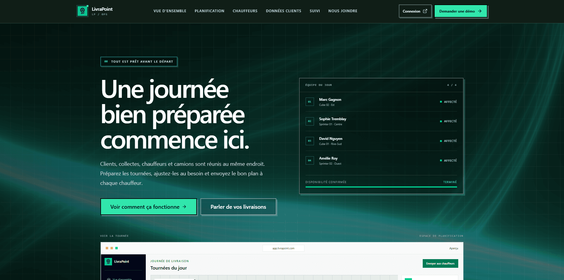Click the Marc Gagnon name
564x280 pixels.
click(x=330, y=100)
